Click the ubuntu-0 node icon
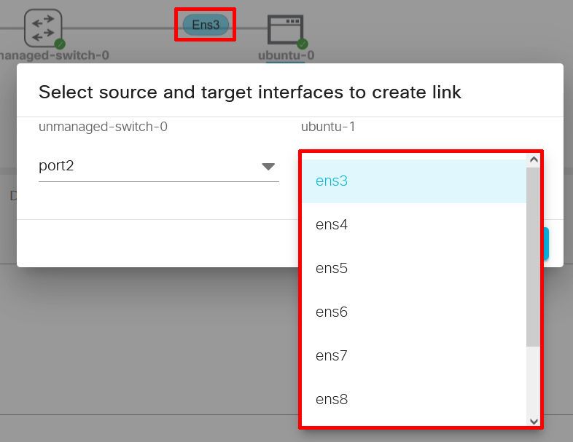This screenshot has height=442, width=573. (x=285, y=31)
